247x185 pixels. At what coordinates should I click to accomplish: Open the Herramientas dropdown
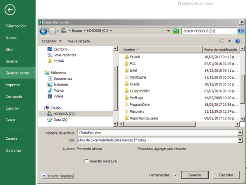tap(162, 175)
